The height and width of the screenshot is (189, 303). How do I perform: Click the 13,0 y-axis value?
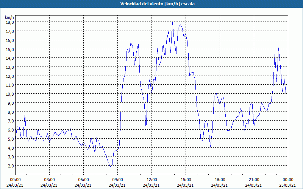click(10, 67)
